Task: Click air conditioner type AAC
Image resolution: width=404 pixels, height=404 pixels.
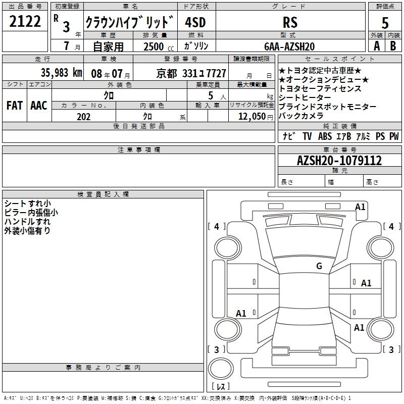Action: pos(39,106)
